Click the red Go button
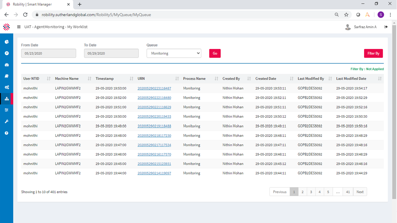This screenshot has width=397, height=223. coord(215,53)
